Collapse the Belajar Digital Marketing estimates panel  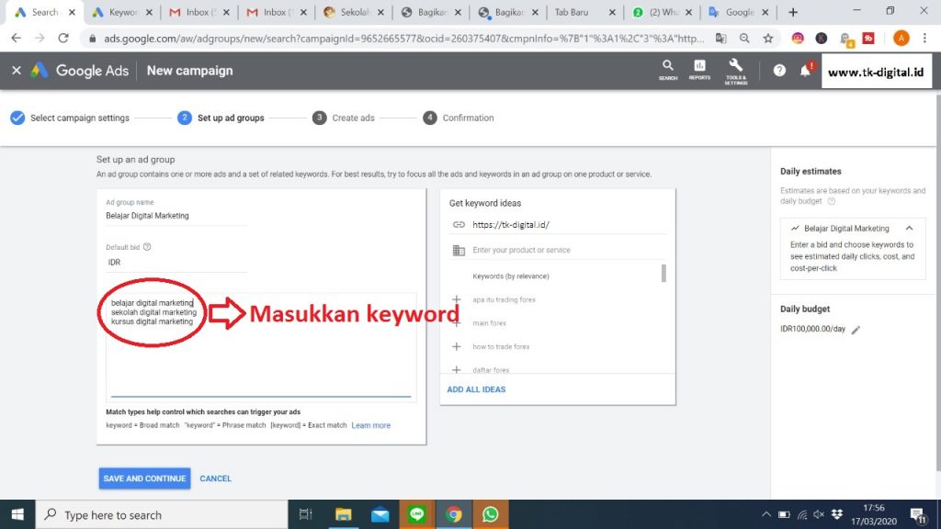point(909,228)
